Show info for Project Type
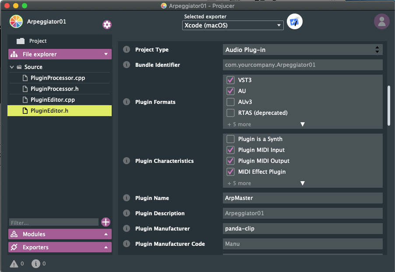This screenshot has height=272, width=395. click(x=127, y=49)
